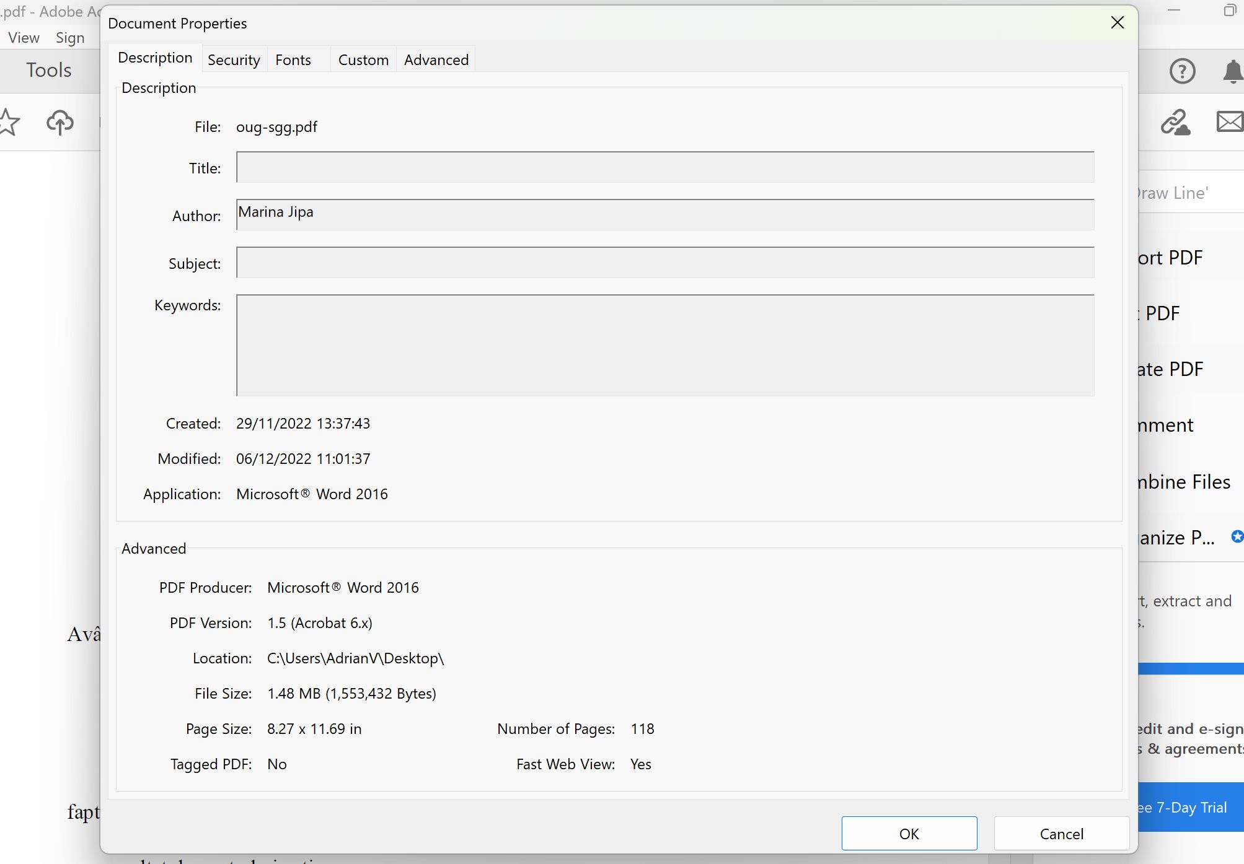This screenshot has height=864, width=1244.
Task: Click the Keywords text area
Action: coord(664,345)
